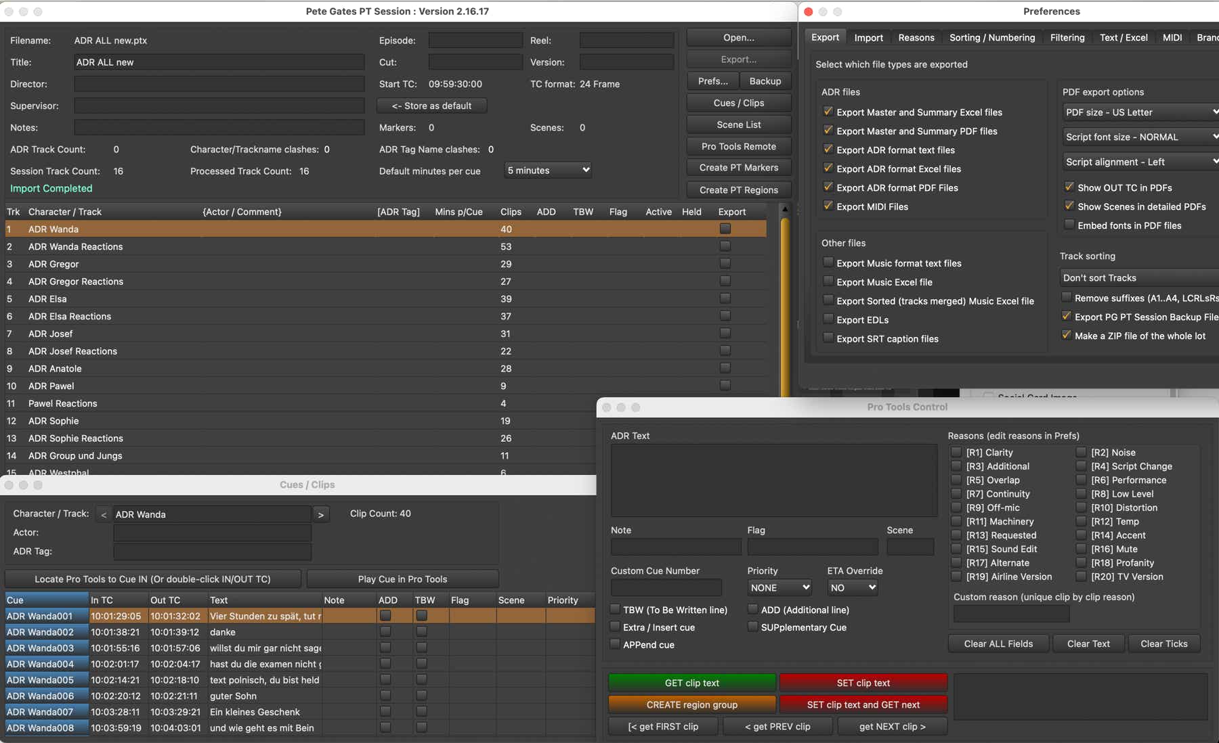Click Clear ALL Fields button

coord(999,644)
